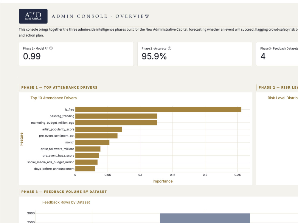Click the artist_followers_millions bar
The image size is (298, 223).
pyautogui.click(x=88, y=149)
